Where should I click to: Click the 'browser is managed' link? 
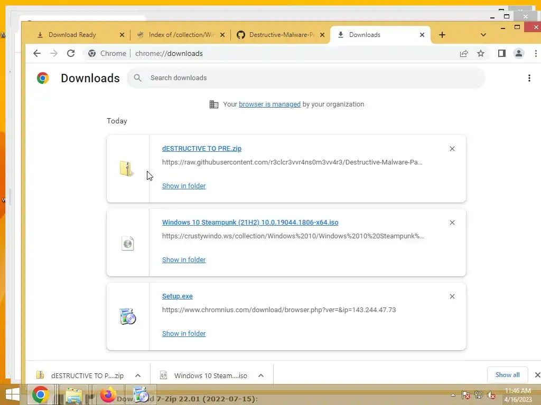point(269,104)
